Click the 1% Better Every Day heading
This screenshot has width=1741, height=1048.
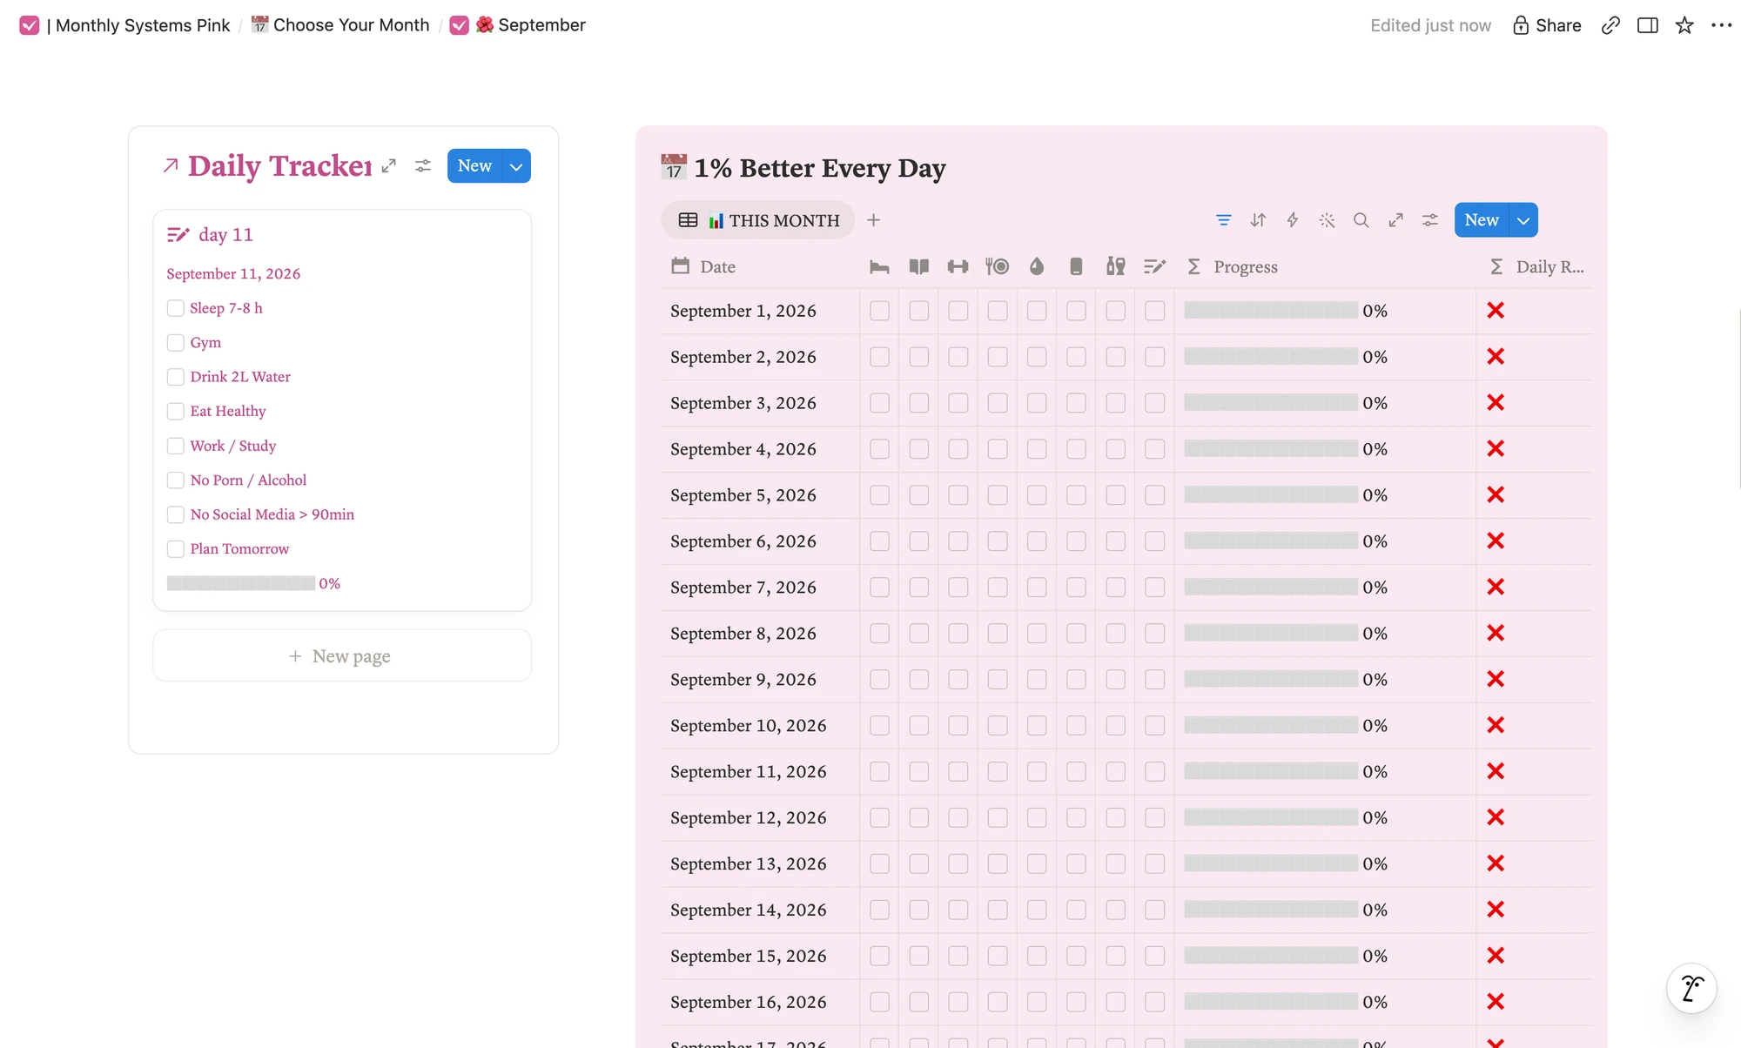(819, 167)
